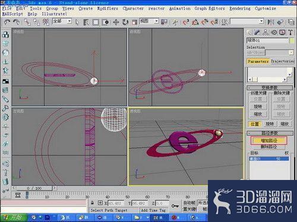297x222 pixels.
Task: Click the Windows 开始 Start button
Action: click(14, 218)
